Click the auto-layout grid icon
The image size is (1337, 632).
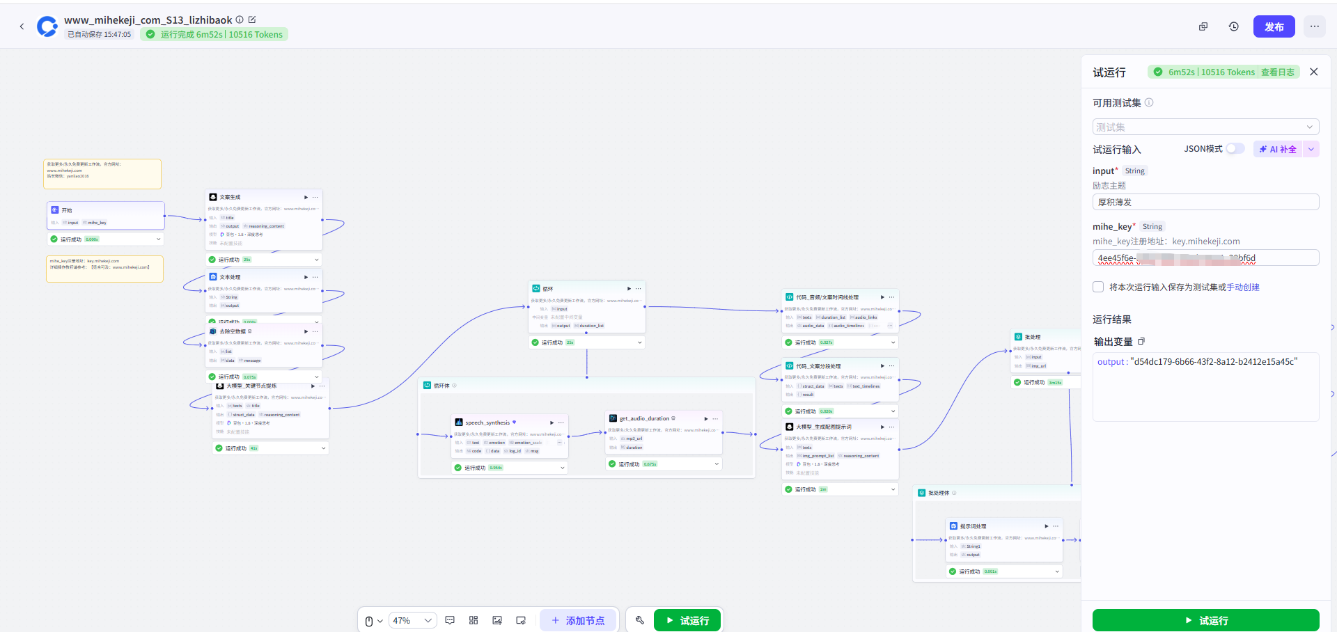(x=474, y=620)
